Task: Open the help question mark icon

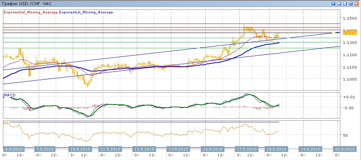Action: click(333, 3)
